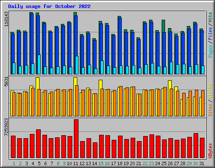Image resolution: width=215 pixels, height=168 pixels.
Task: Click the 'Sites' legend label
Action: [210, 110]
